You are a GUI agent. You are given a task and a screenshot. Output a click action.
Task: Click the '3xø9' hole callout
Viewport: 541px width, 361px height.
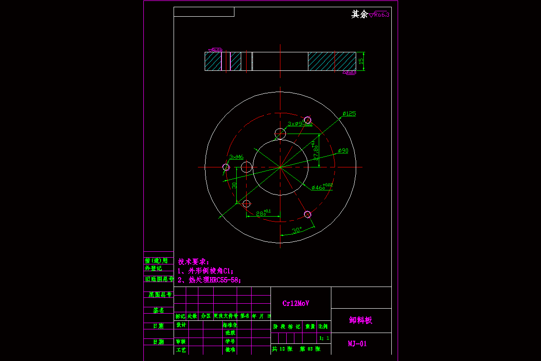tap(300, 124)
